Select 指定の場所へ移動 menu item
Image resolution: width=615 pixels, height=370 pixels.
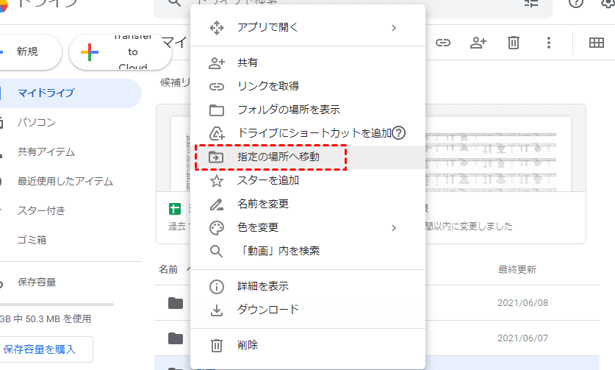308,157
